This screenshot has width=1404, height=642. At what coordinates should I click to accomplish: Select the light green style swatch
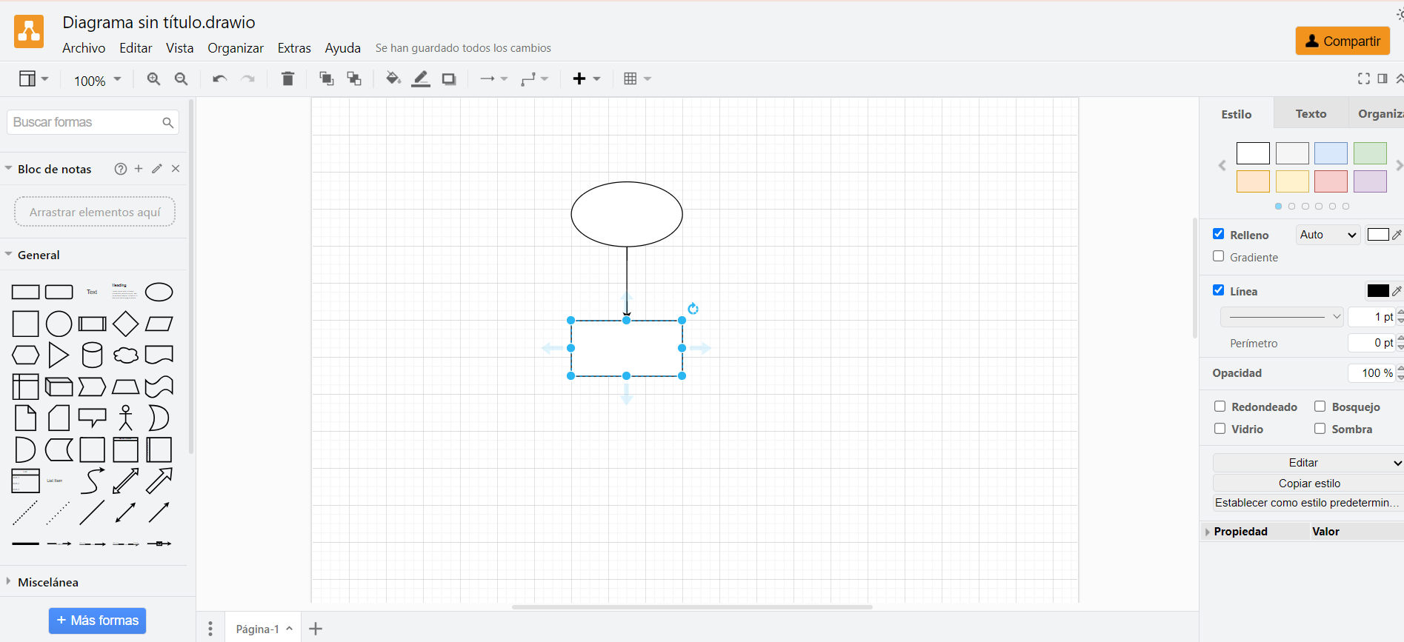pos(1370,153)
